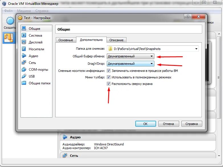223x167 pixels.
Task: Select the Test VM icon in Manager list
Action: [9, 38]
